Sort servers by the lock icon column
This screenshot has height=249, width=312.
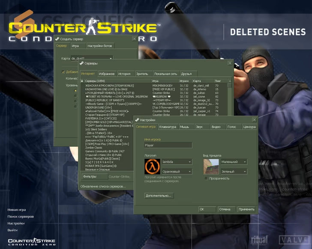coord(82,81)
